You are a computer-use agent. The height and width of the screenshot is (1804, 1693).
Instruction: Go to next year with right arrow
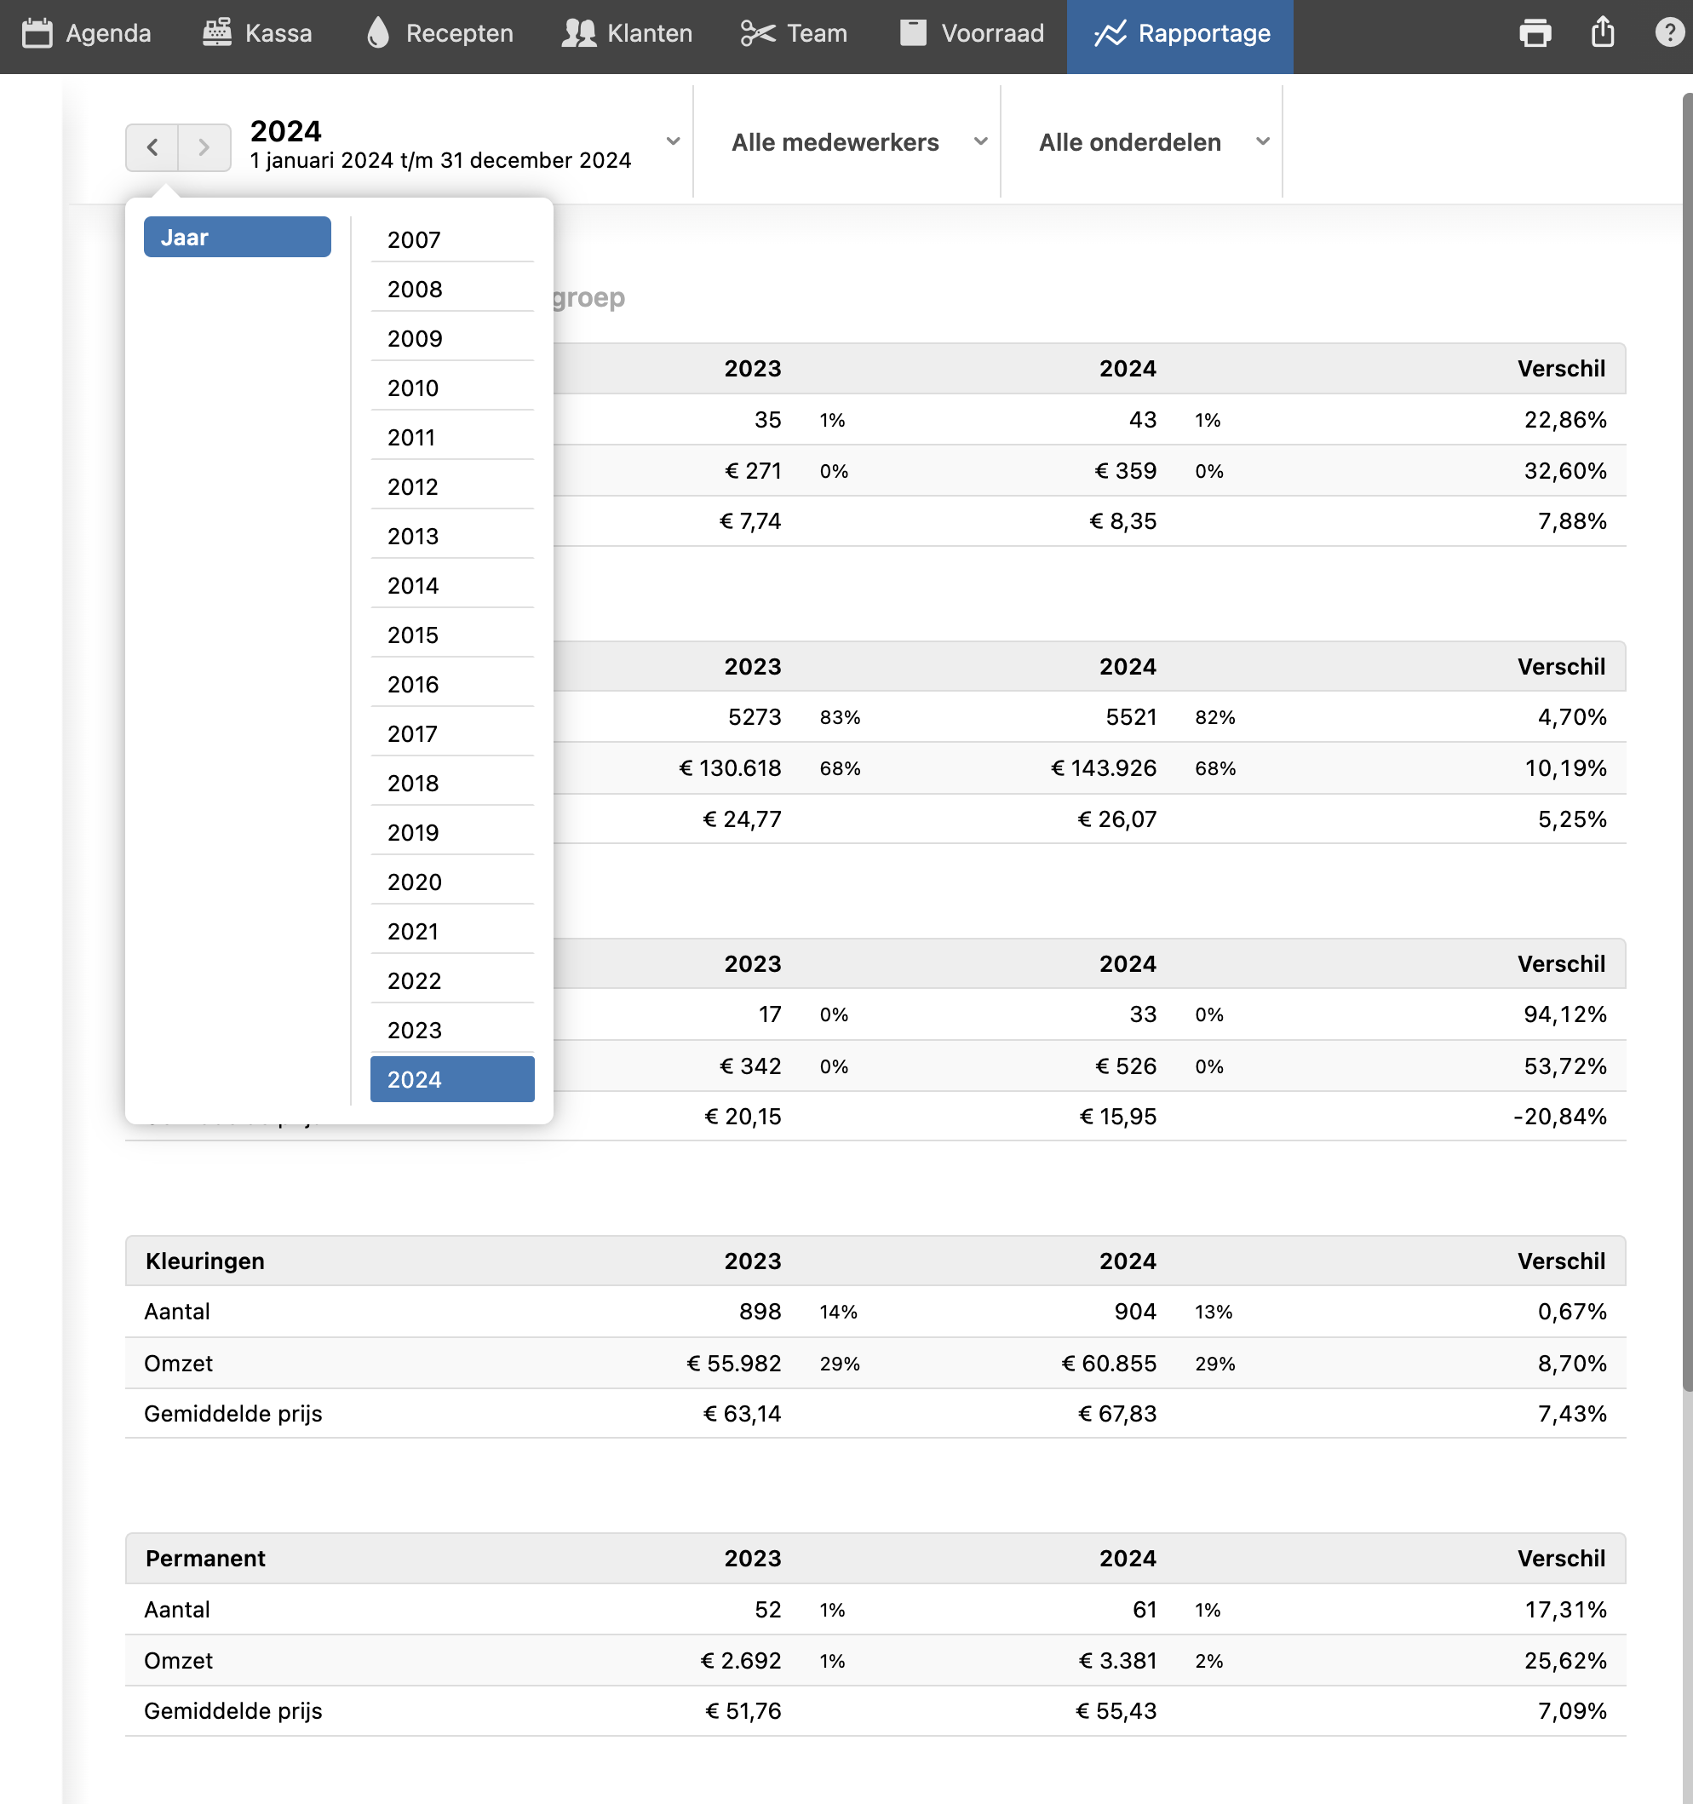[x=204, y=147]
